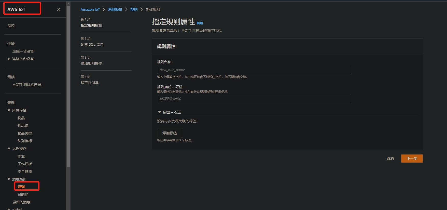Close the AWS IoT navigation panel

(x=59, y=9)
